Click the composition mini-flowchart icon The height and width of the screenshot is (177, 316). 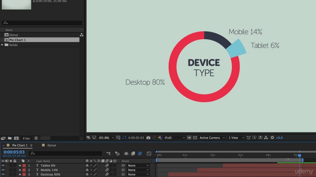click(x=108, y=153)
